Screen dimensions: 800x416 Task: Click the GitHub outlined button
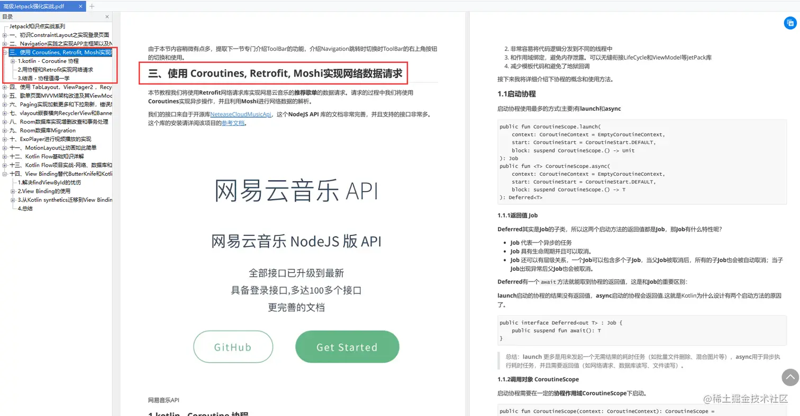pos(233,347)
